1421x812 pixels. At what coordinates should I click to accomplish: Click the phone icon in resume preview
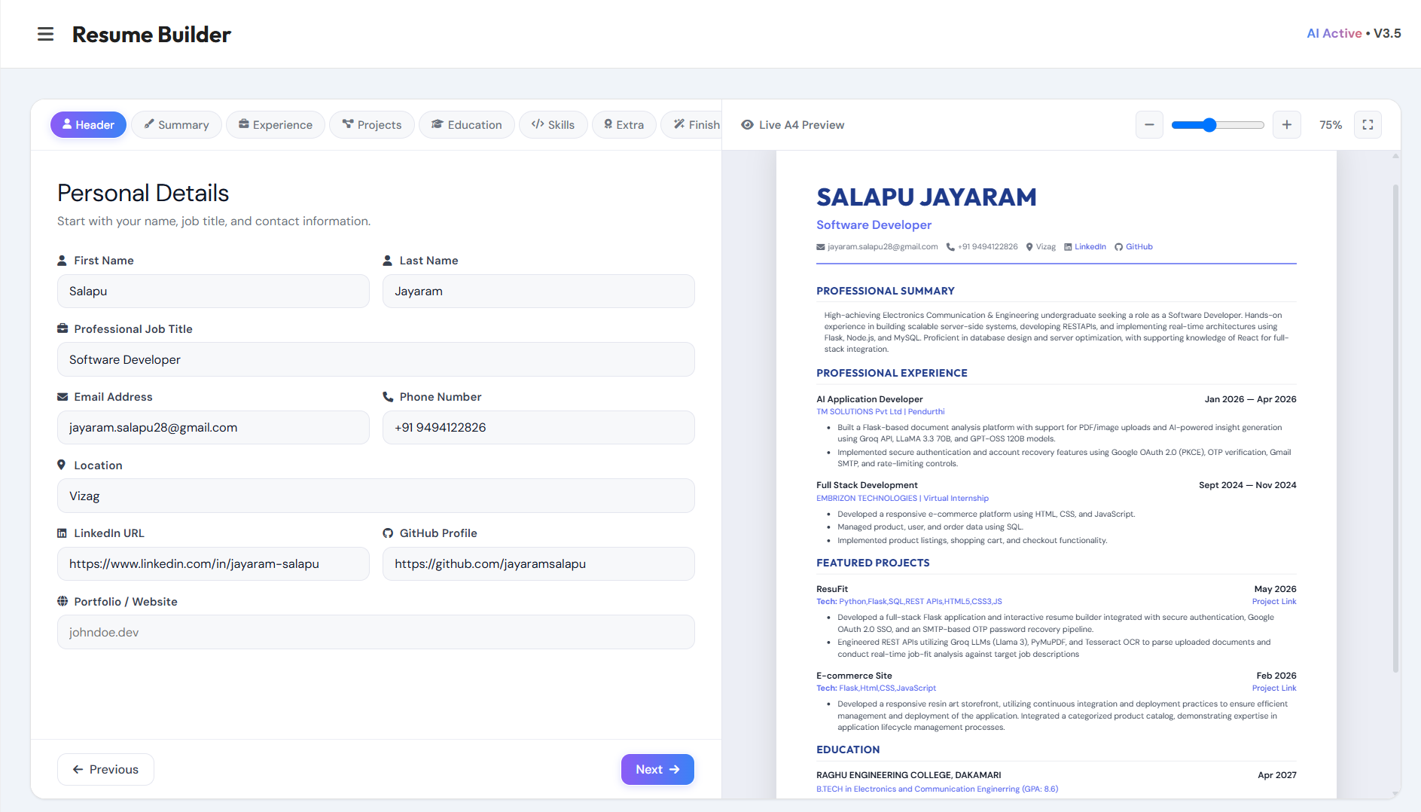(950, 247)
